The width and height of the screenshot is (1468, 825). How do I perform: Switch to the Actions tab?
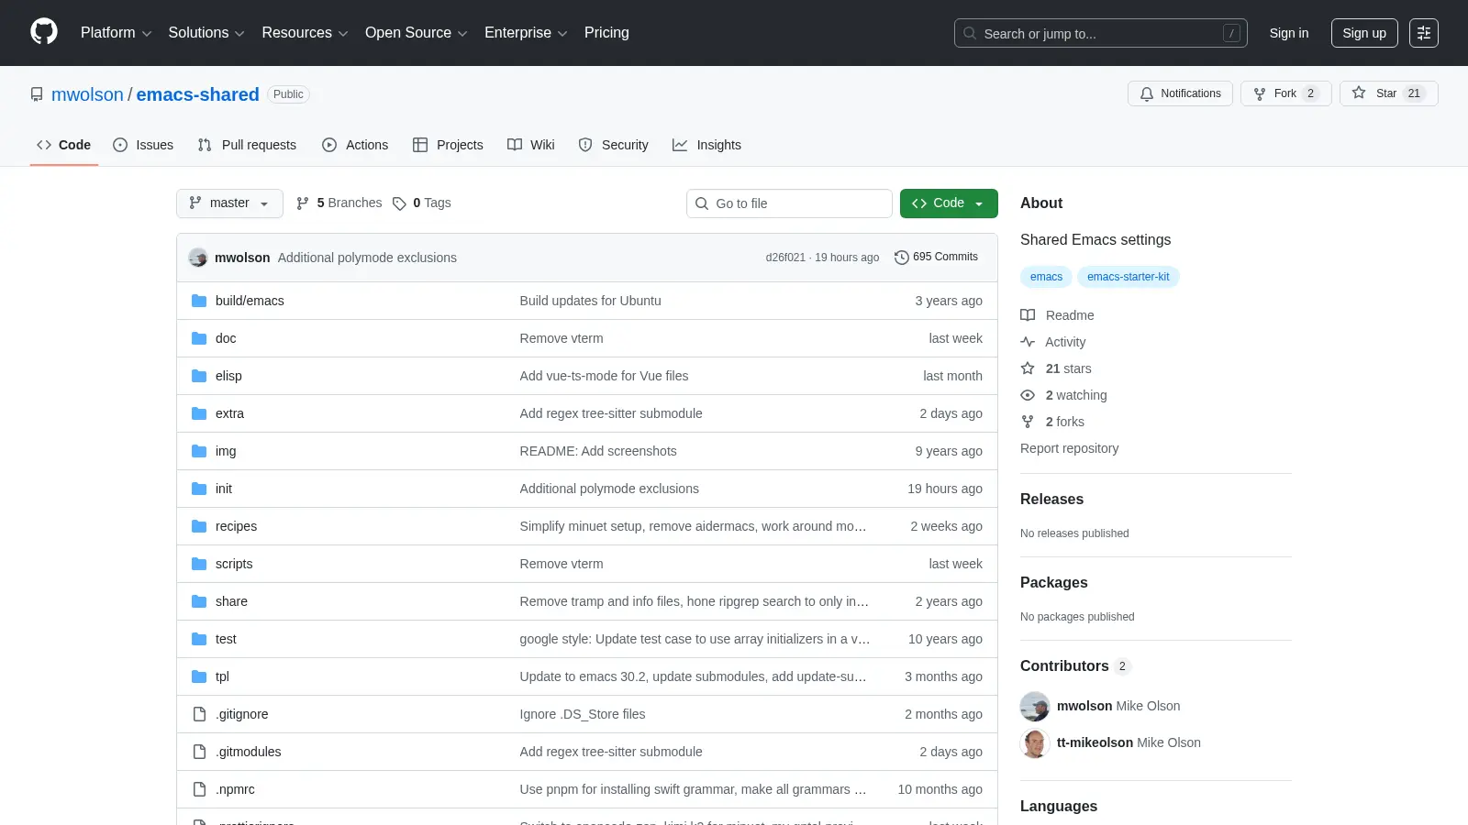tap(355, 145)
